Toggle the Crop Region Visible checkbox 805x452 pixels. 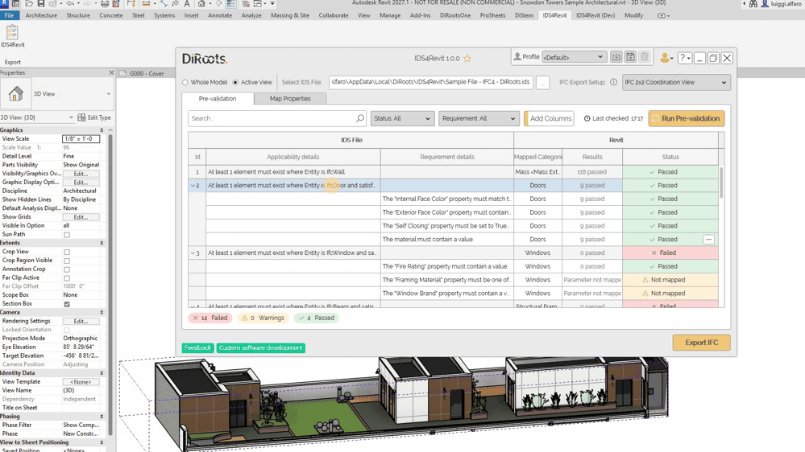coord(67,261)
